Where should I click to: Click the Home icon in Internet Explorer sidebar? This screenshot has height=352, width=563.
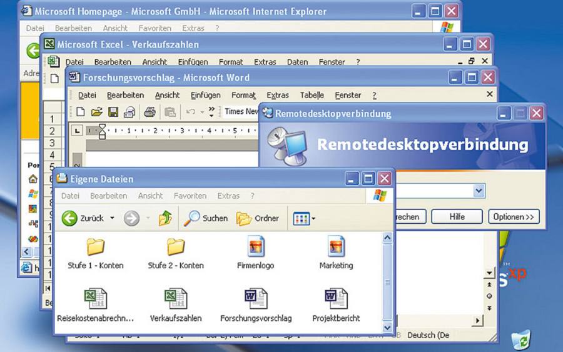(33, 179)
